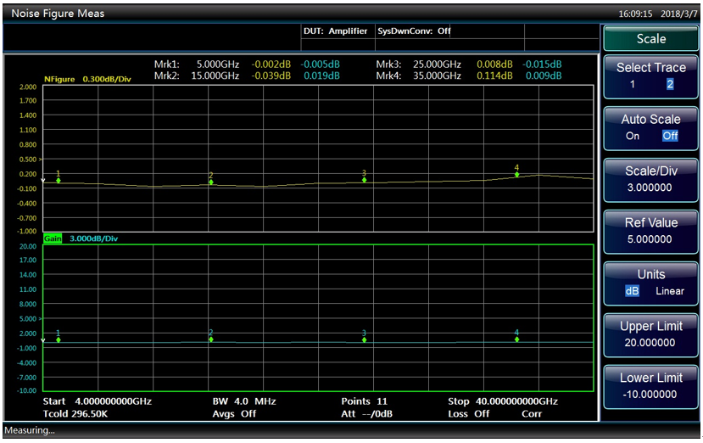703x443 pixels.
Task: Click marker 4 diamond on NFigure trace
Action: 516,174
